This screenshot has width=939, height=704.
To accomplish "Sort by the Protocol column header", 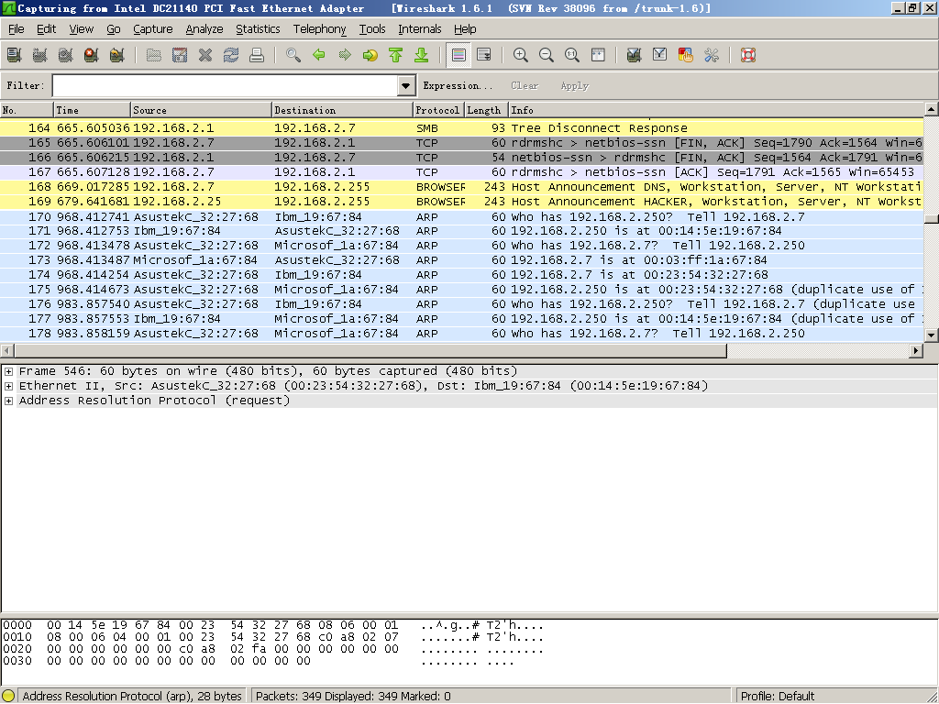I will click(438, 110).
